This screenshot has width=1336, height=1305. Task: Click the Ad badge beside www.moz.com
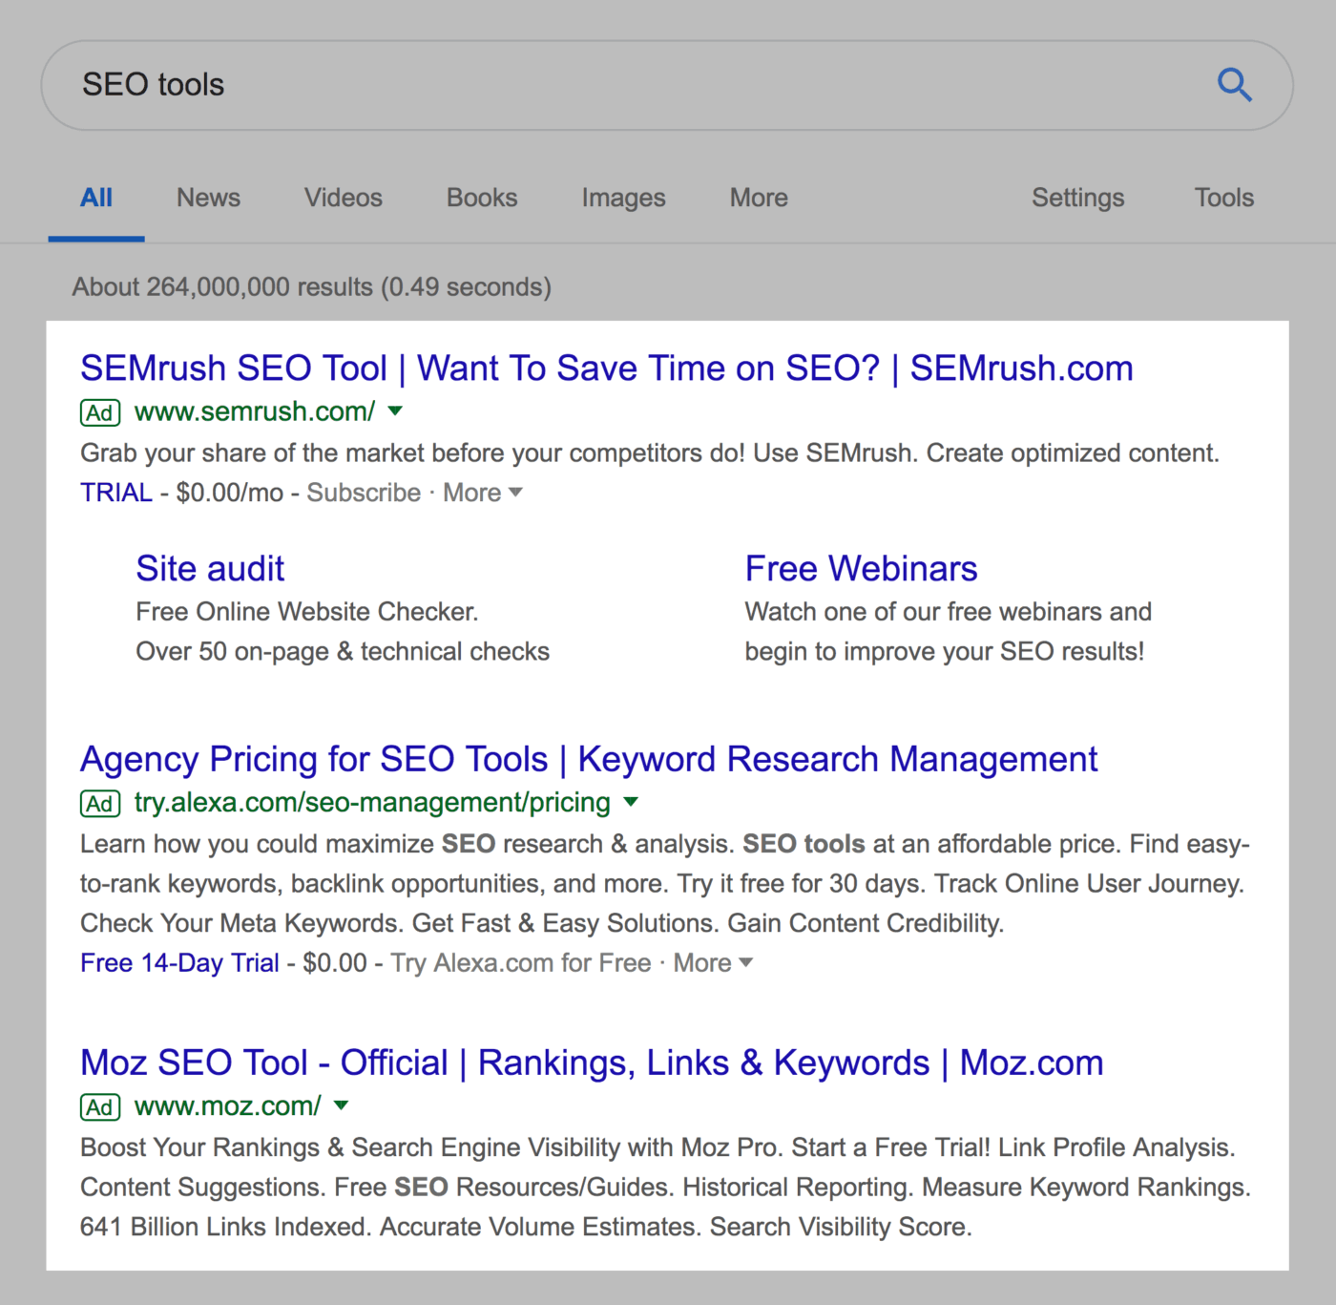click(100, 1107)
